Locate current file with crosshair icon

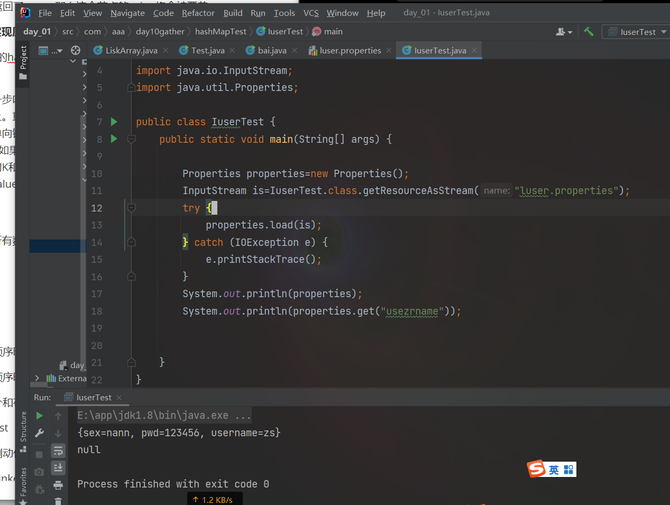tap(76, 50)
